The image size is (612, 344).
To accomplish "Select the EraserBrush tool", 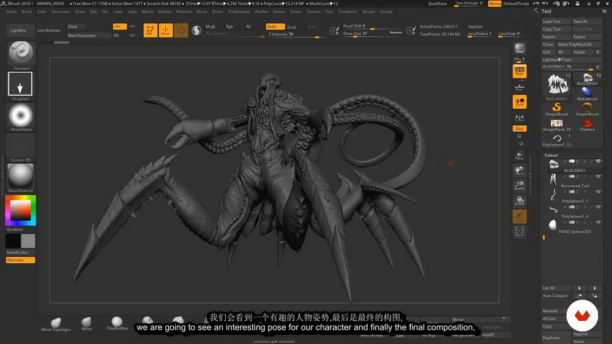I will (587, 109).
